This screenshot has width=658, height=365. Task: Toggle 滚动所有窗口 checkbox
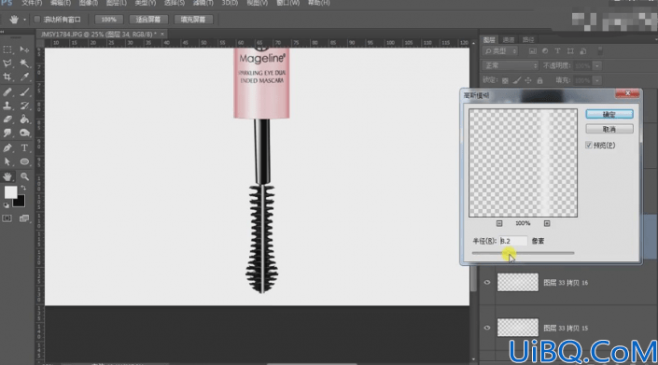pyautogui.click(x=36, y=20)
